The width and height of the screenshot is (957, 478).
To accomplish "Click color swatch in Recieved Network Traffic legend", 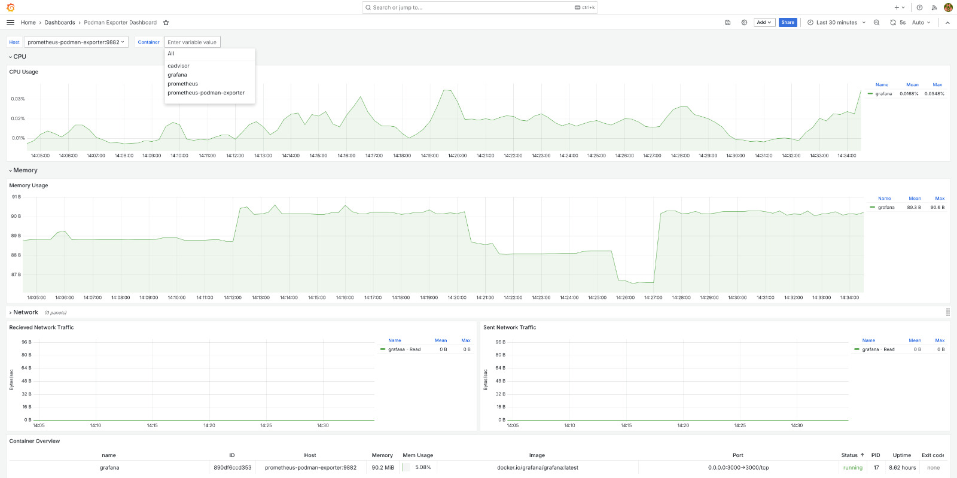I will point(383,349).
